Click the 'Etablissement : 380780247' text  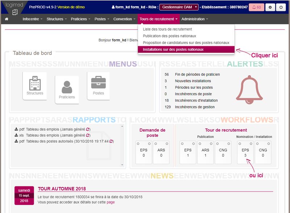pos(224,7)
